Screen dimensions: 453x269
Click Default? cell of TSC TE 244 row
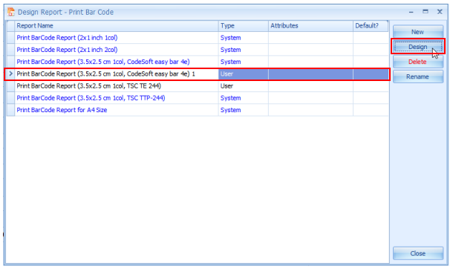(371, 85)
